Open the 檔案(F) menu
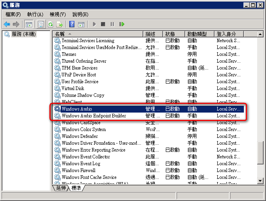 [x=13, y=14]
